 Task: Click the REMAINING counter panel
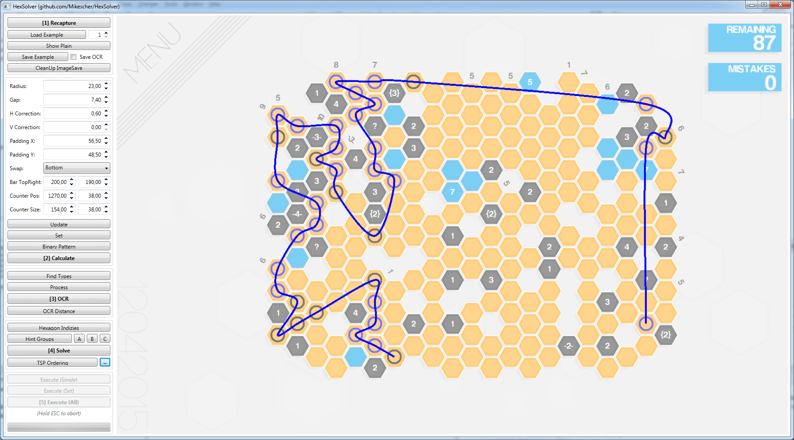pos(744,38)
